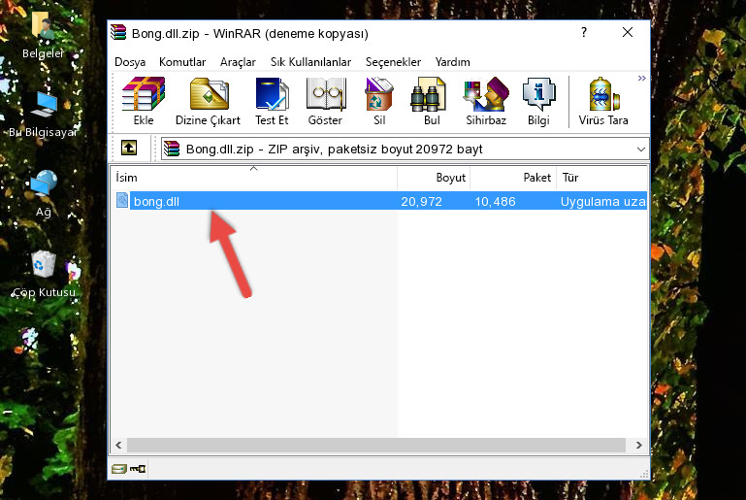746x500 pixels.
Task: Click the archive icon in address bar
Action: [x=172, y=149]
